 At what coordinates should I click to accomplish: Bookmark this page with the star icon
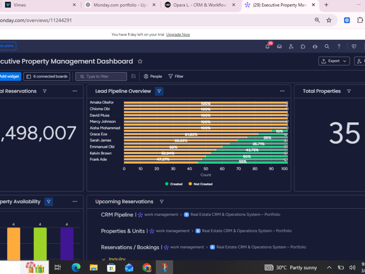point(329,20)
